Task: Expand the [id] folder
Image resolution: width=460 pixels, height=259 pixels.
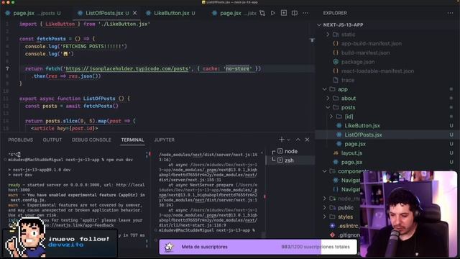Action: pyautogui.click(x=349, y=117)
